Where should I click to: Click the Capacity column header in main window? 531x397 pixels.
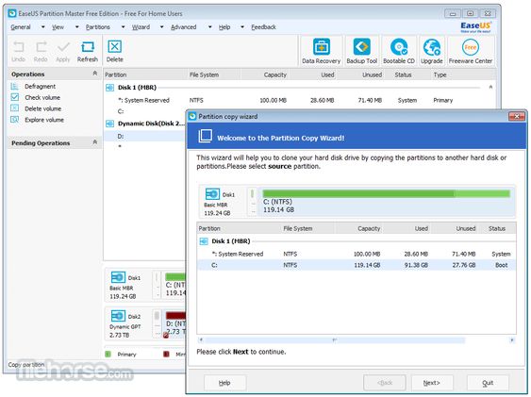point(266,74)
